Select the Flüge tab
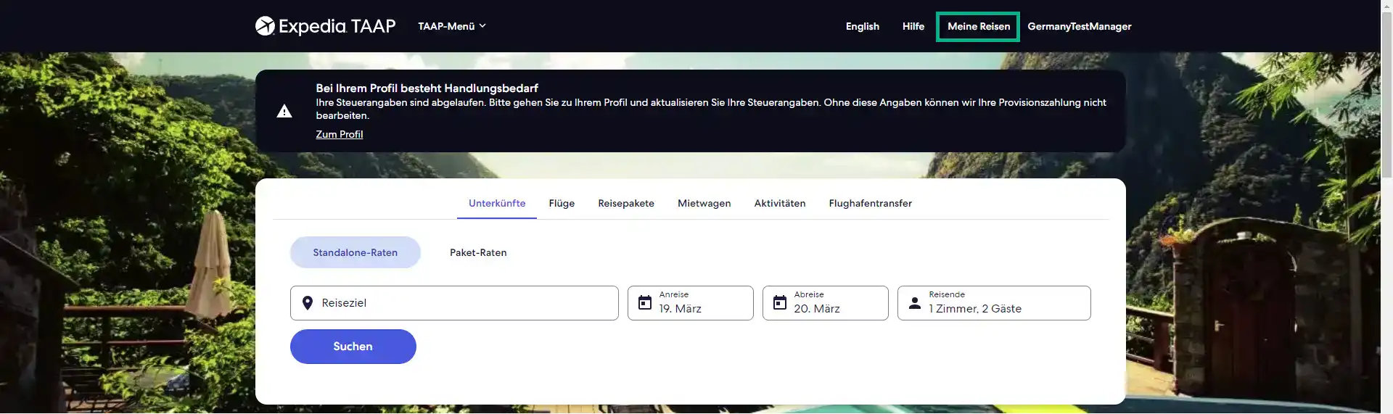The width and height of the screenshot is (1393, 414). tap(562, 203)
